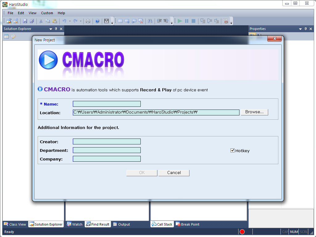Viewport: 316px width, 237px height.
Task: Close the New Project dialog
Action: [274, 39]
